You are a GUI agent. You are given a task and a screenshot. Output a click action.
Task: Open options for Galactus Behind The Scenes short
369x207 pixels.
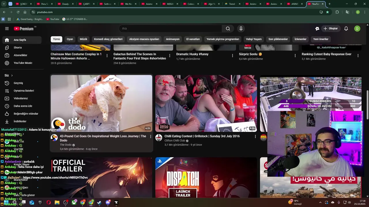pyautogui.click(x=170, y=55)
